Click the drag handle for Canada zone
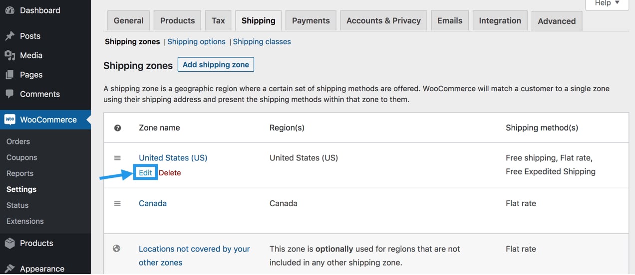Screen dimensions: 635x275 pyautogui.click(x=117, y=203)
